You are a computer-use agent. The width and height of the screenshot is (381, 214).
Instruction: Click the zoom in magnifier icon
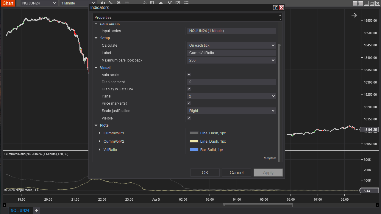(119, 3)
